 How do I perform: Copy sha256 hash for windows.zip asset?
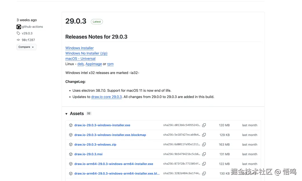[x=204, y=144]
